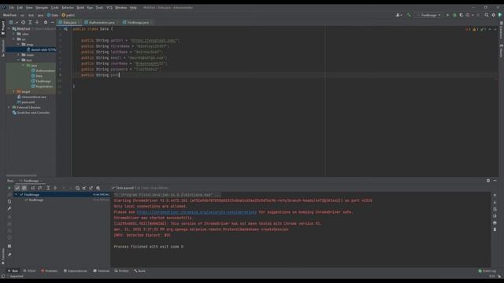
Task: Select Registration class in project tree
Action: [42, 86]
